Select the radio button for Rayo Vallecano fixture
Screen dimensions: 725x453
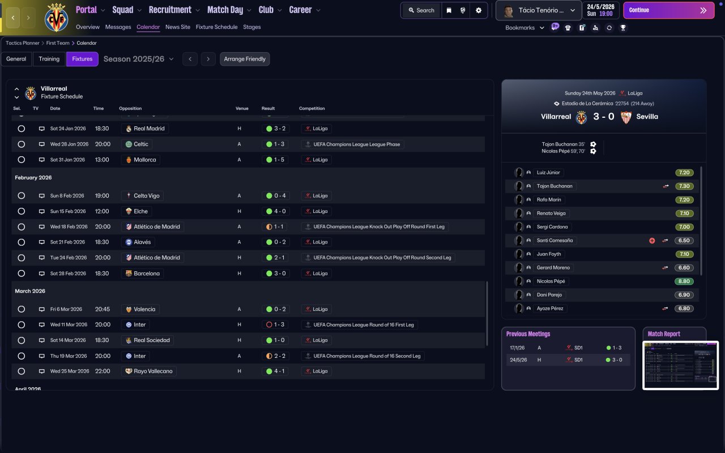[21, 371]
